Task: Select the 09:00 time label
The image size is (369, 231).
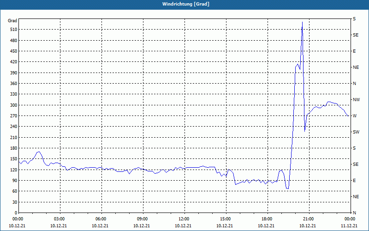Action: tap(142, 219)
